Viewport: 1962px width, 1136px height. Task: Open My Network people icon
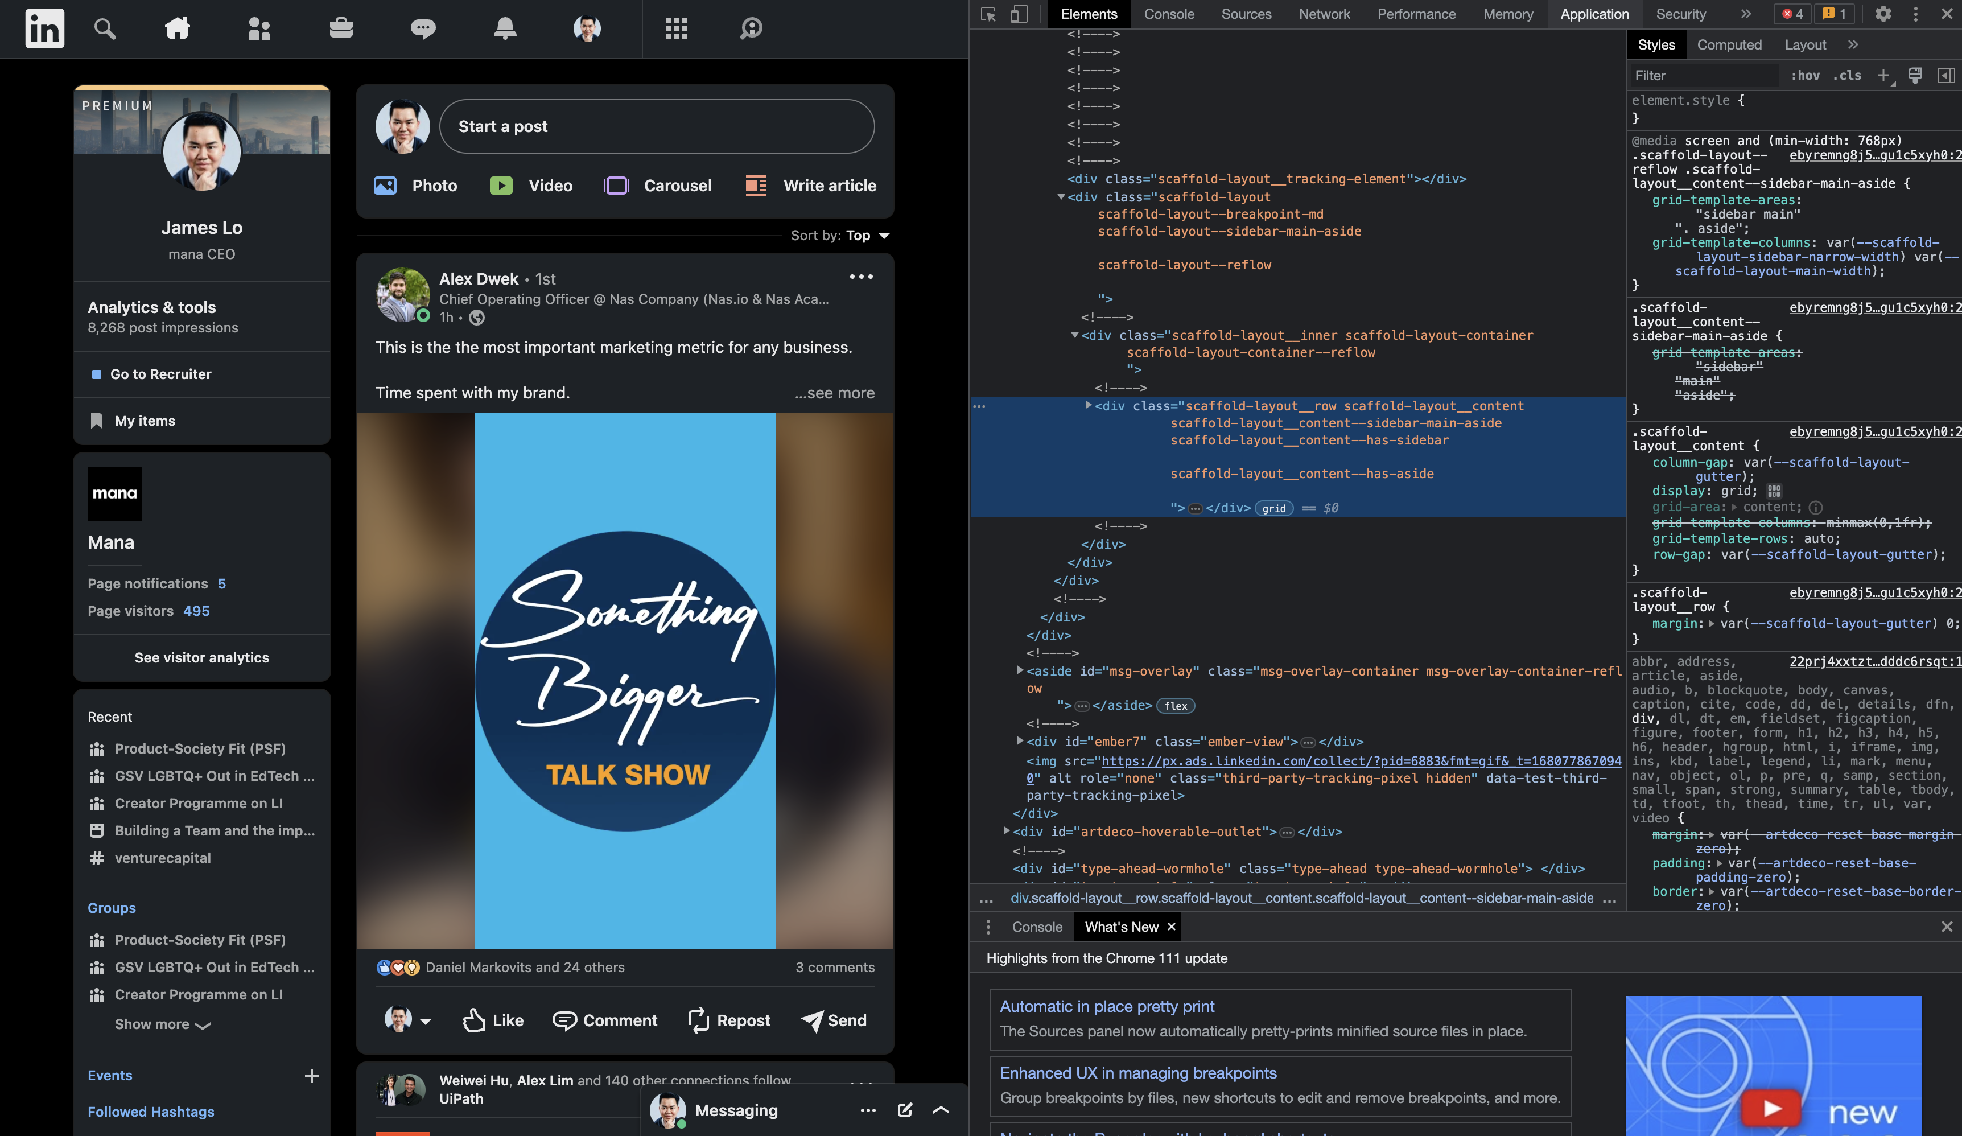tap(259, 29)
